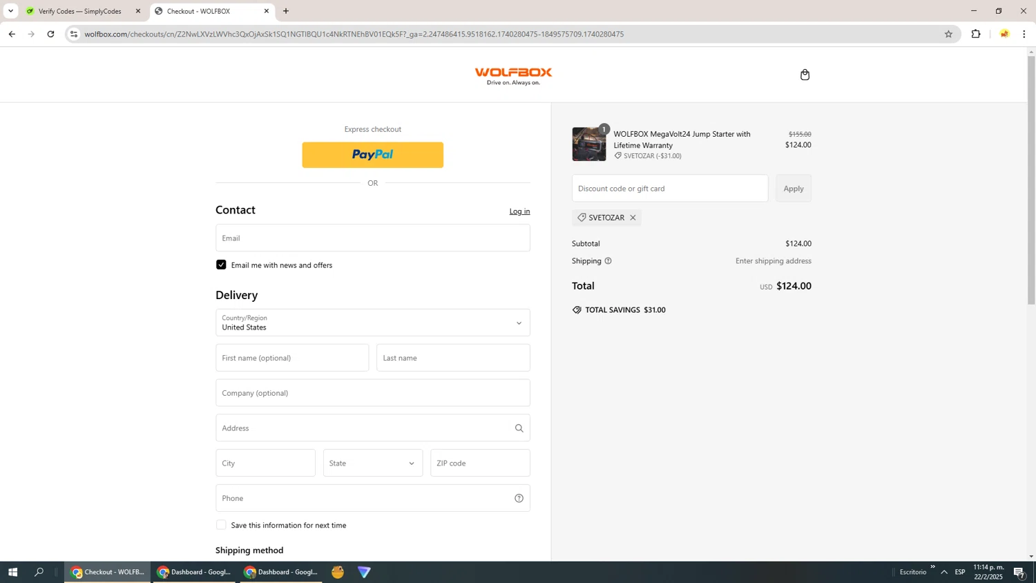Image resolution: width=1036 pixels, height=583 pixels.
Task: Click the taskbar clock showing 11:14 p. m.
Action: point(988,572)
